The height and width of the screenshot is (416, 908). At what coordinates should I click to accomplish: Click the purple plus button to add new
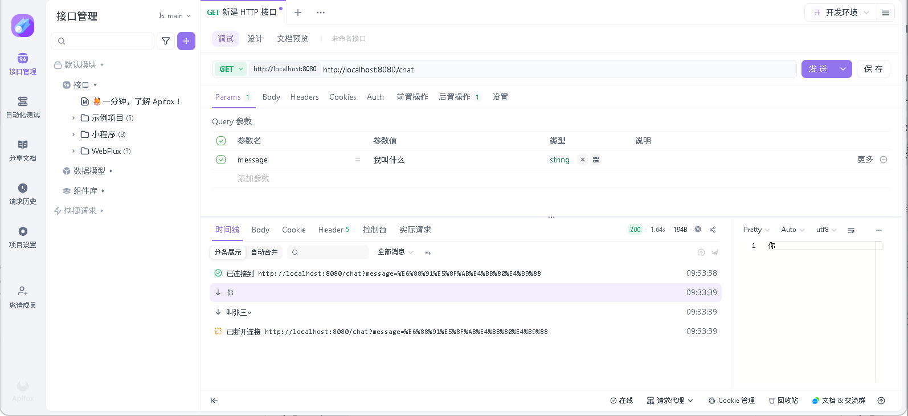pos(186,41)
